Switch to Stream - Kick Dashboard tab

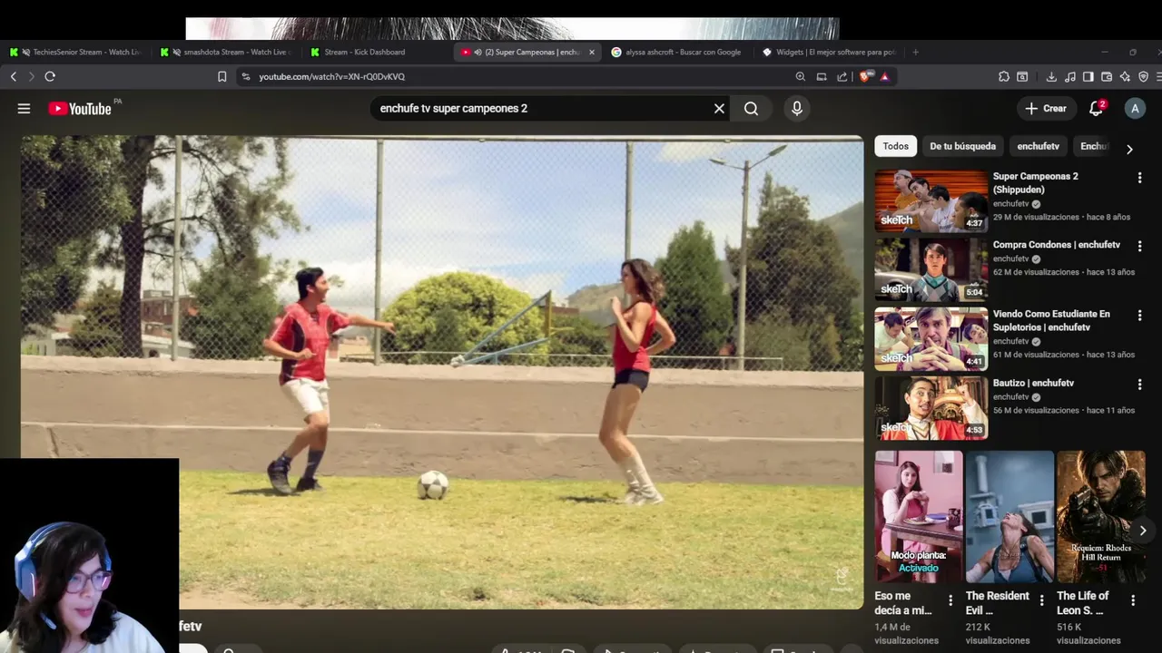point(377,53)
